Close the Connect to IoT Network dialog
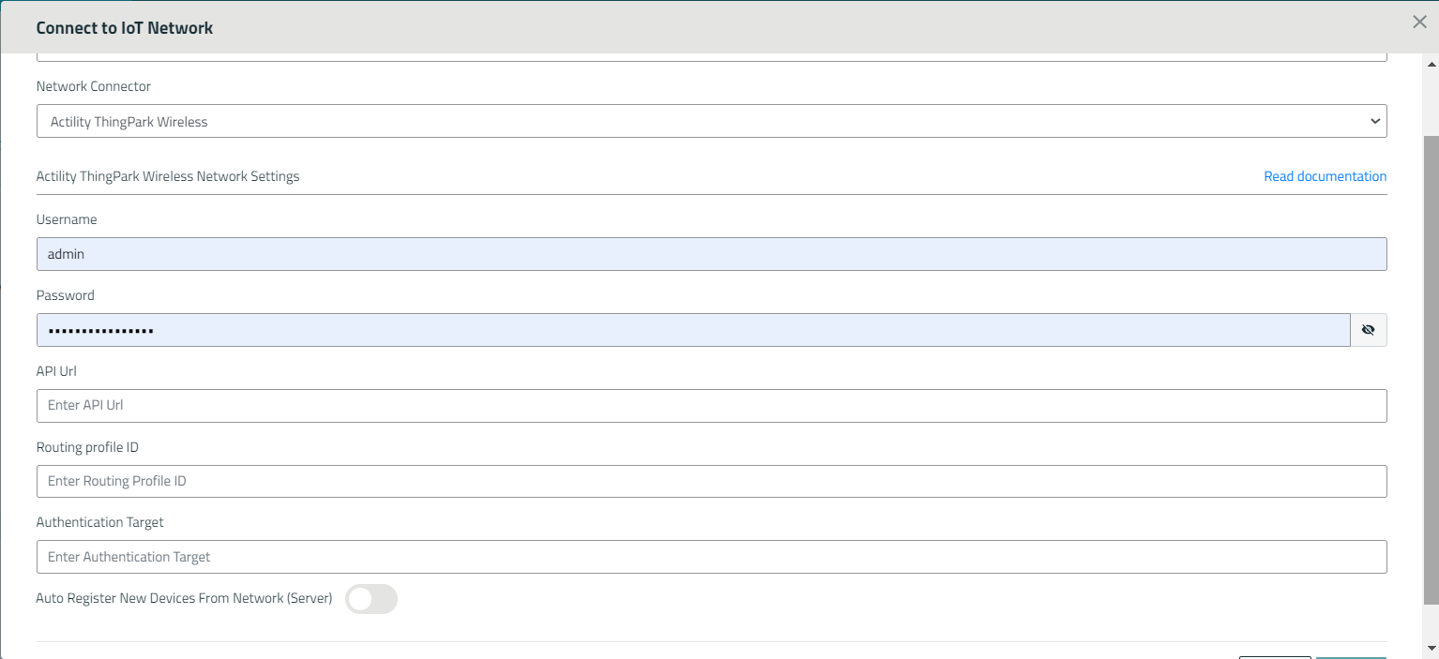Image resolution: width=1439 pixels, height=659 pixels. [1419, 22]
